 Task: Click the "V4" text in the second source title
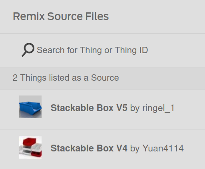coord(122,148)
